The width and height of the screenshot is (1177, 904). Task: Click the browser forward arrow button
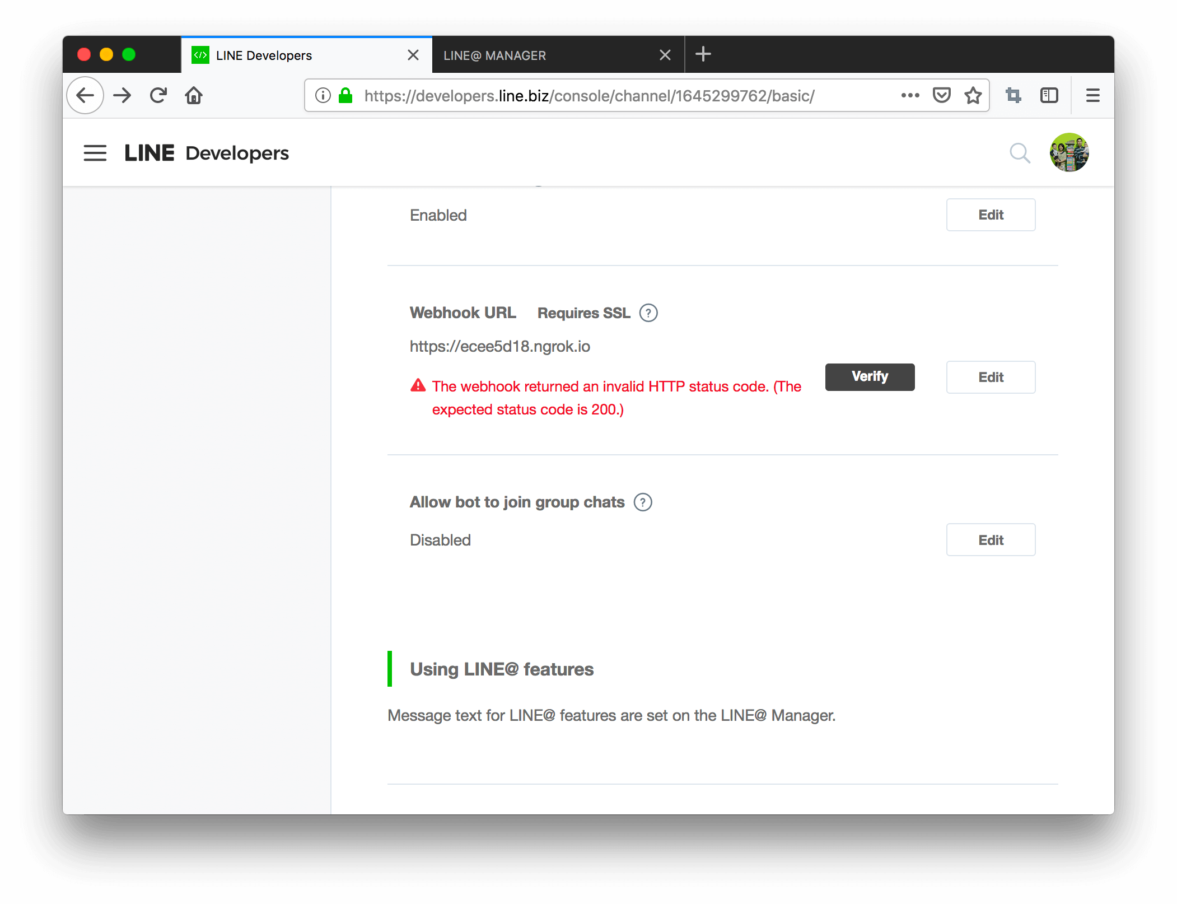[122, 96]
